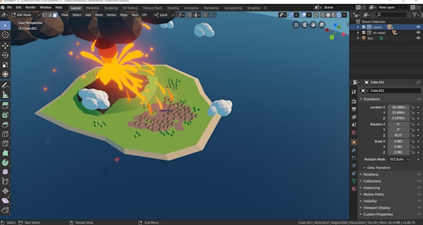Select the Knife tool
The width and height of the screenshot is (423, 225).
tap(5, 144)
